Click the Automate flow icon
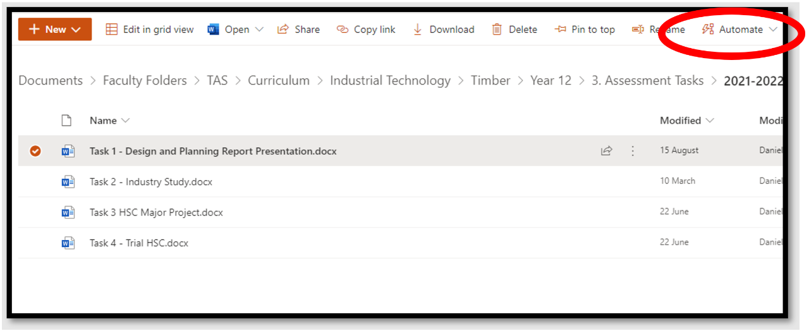Screen dimensions: 809x331 (708, 29)
